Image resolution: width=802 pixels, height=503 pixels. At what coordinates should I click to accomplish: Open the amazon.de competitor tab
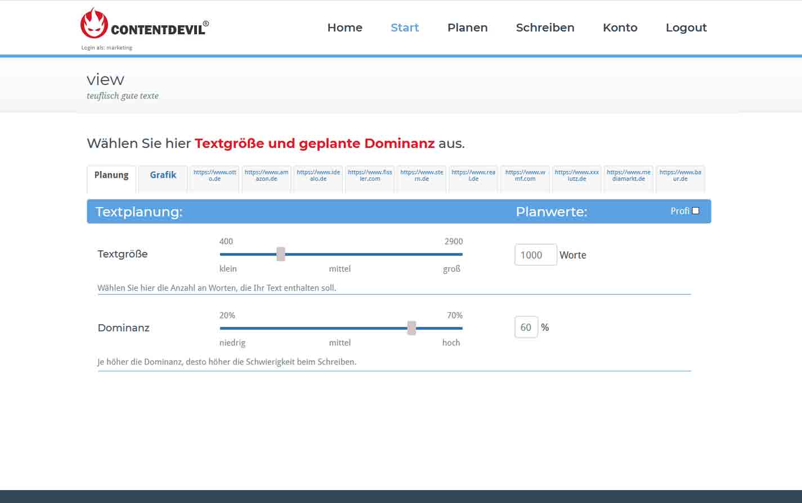(266, 176)
